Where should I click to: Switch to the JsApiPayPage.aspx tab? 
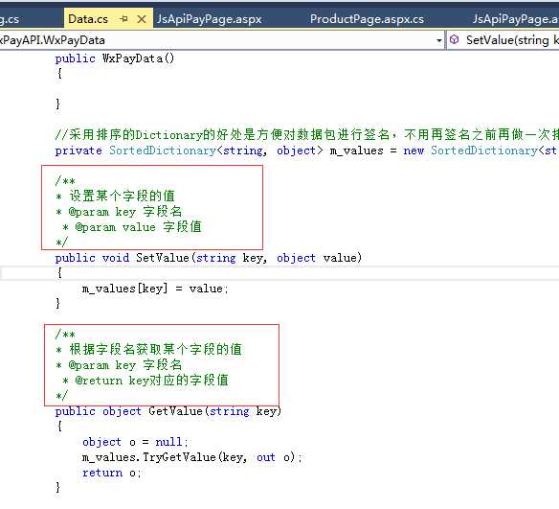210,19
